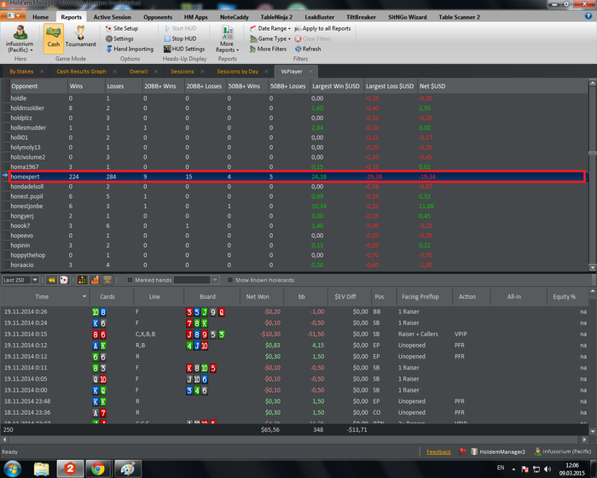Show hidden system tray icons

513,469
